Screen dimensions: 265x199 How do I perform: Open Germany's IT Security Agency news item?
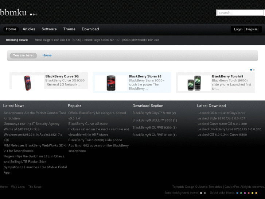coord(33,132)
